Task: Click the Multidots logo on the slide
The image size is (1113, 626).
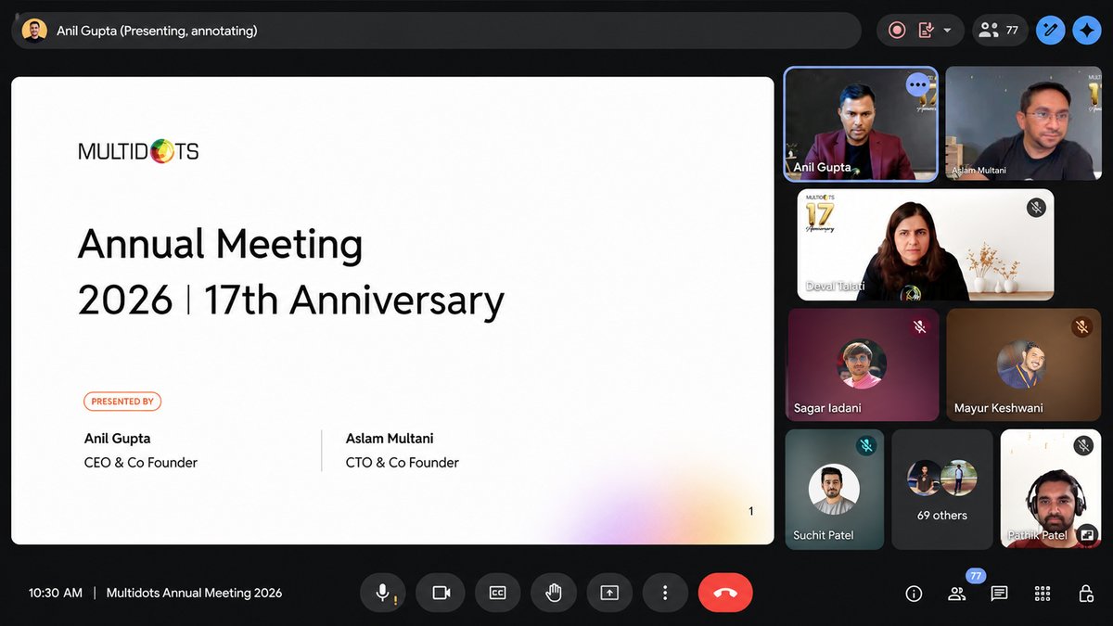Action: click(139, 151)
